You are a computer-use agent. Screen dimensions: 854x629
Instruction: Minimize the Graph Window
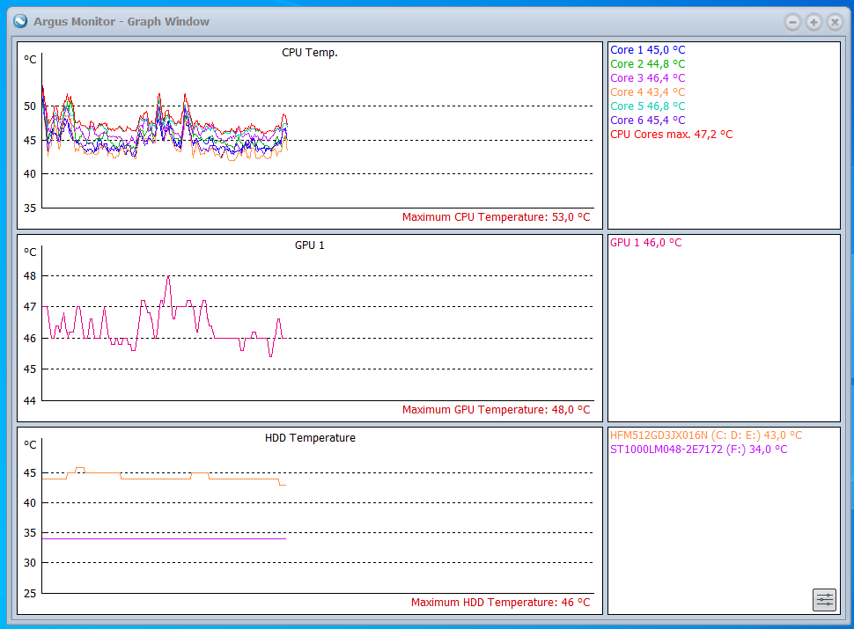coord(792,22)
